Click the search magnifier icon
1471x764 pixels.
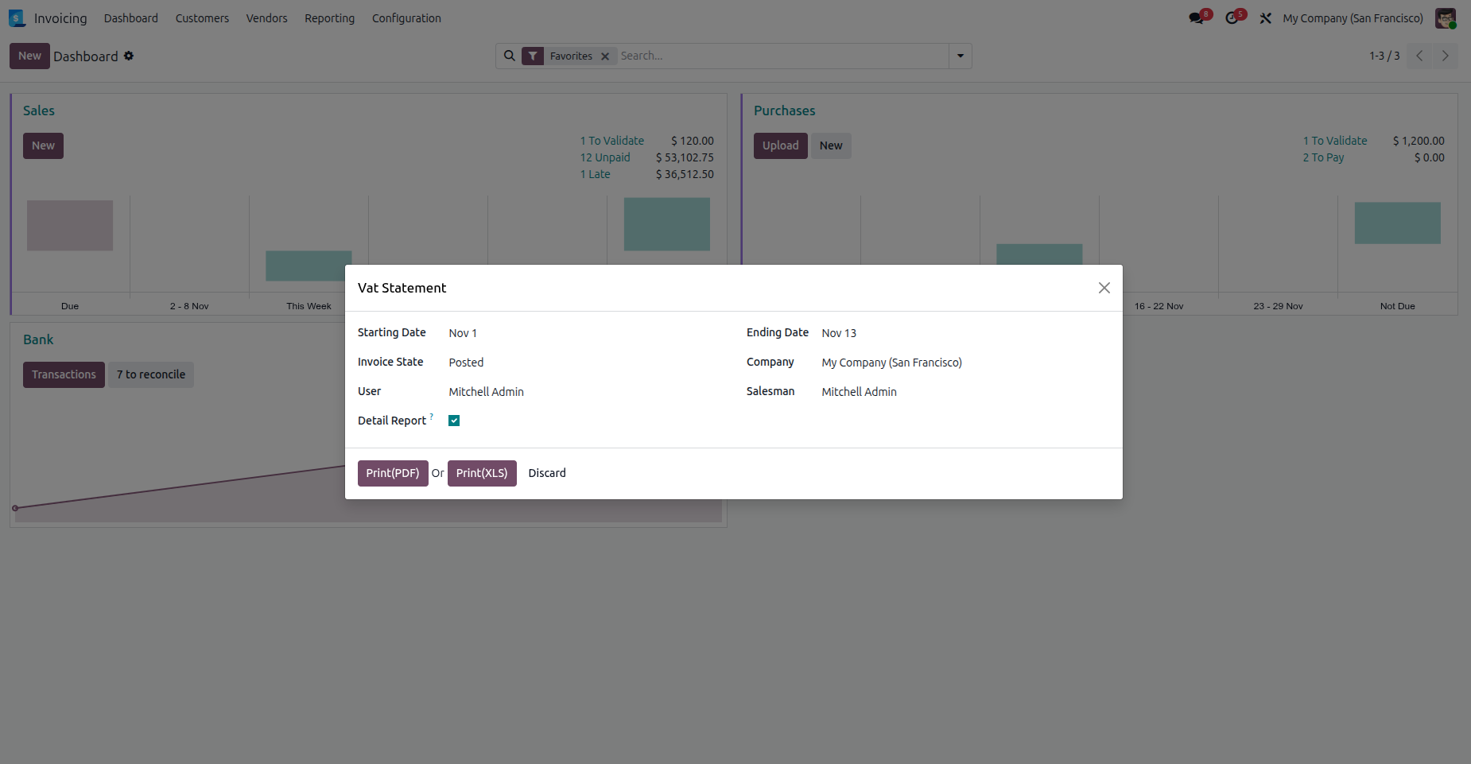pyautogui.click(x=509, y=56)
